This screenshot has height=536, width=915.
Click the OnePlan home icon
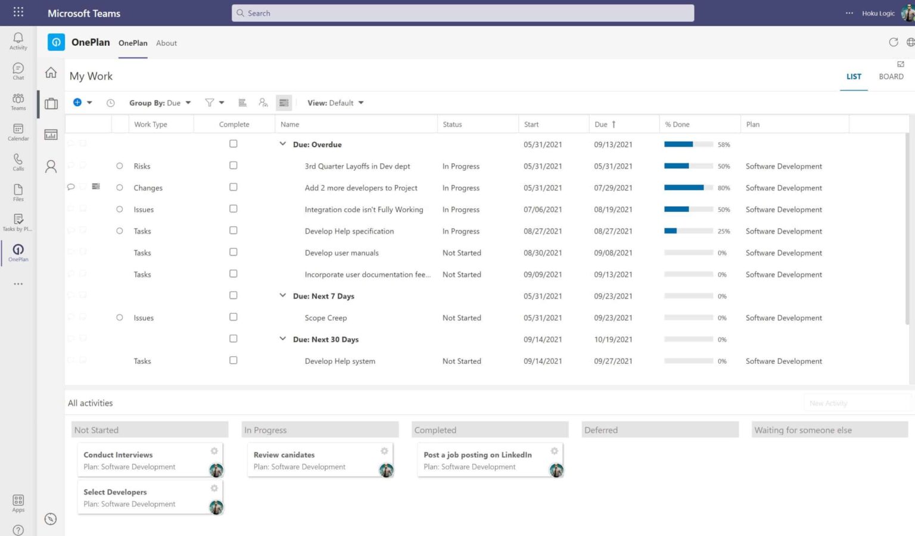click(x=51, y=73)
